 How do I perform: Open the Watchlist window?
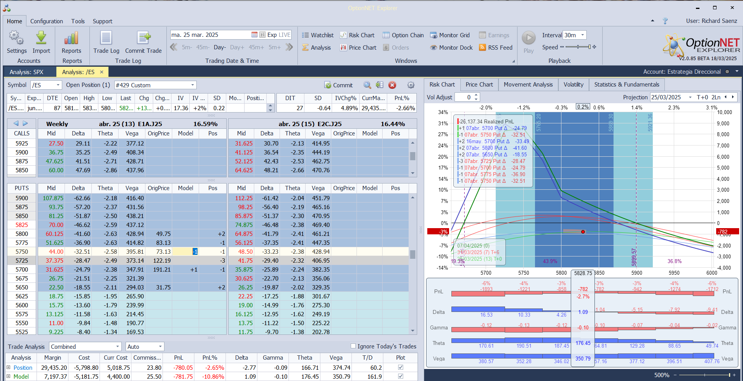tap(318, 35)
